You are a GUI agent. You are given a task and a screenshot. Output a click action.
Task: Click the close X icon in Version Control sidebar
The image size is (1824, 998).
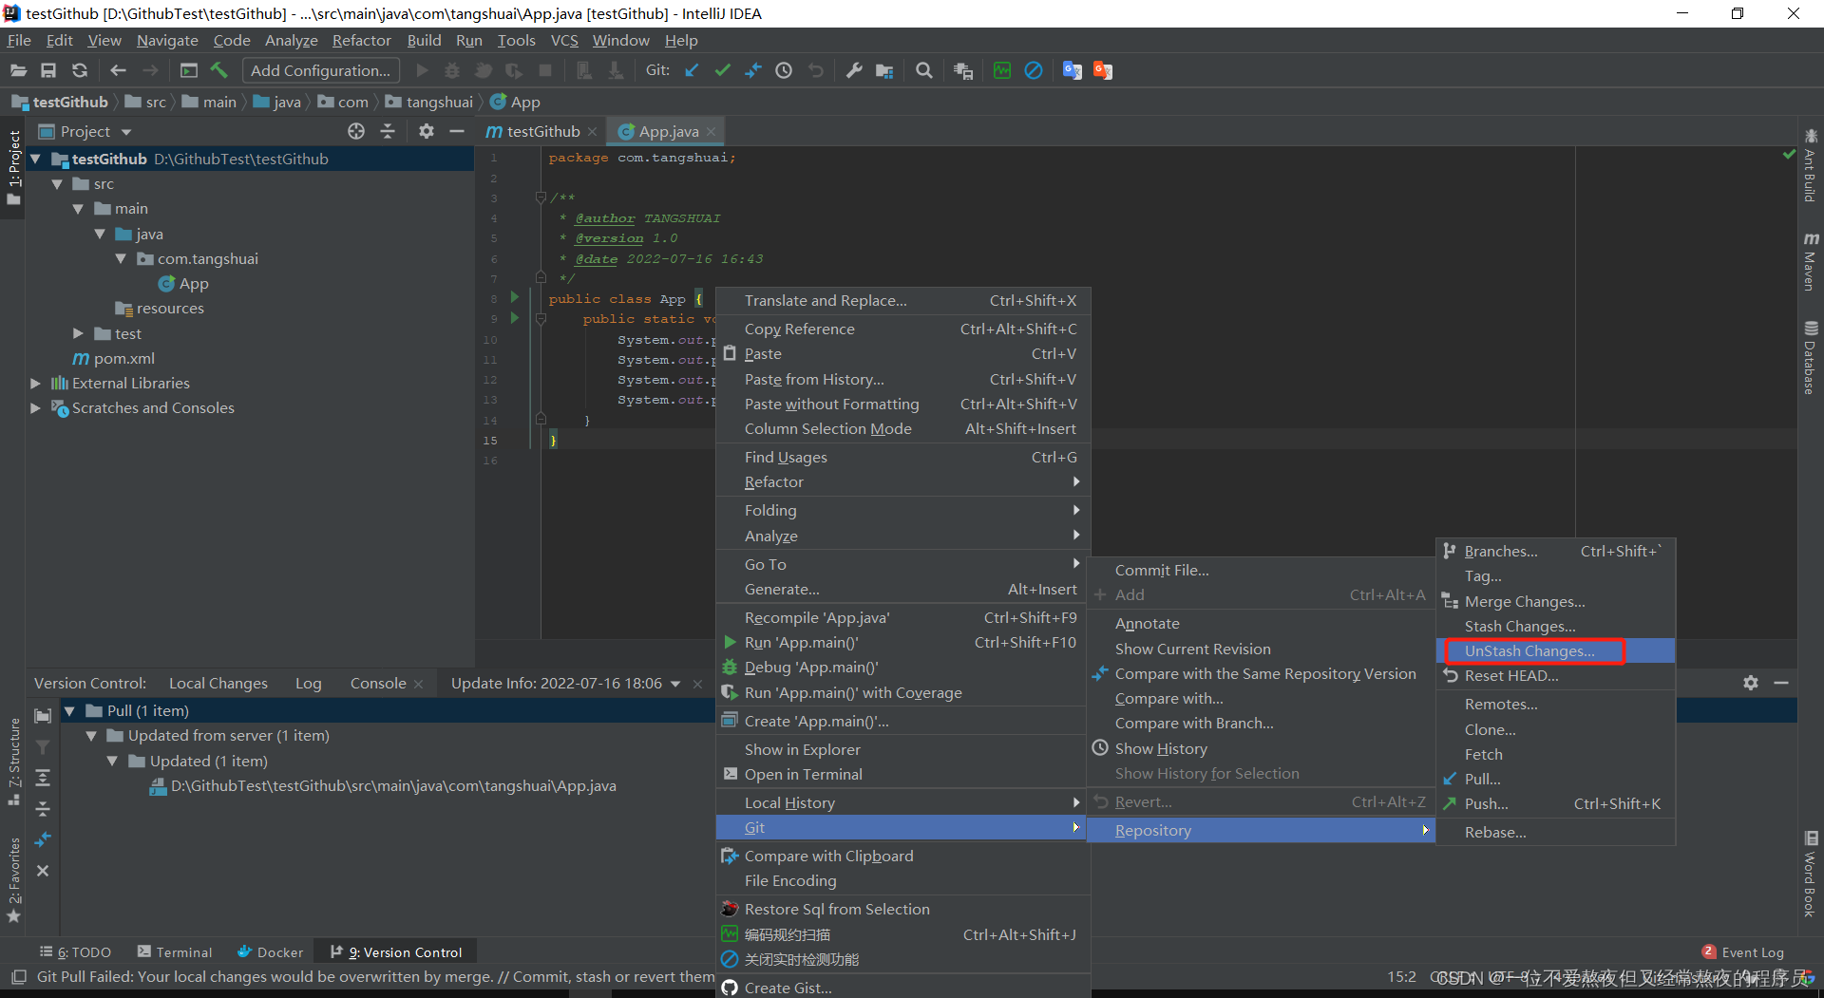click(x=43, y=871)
